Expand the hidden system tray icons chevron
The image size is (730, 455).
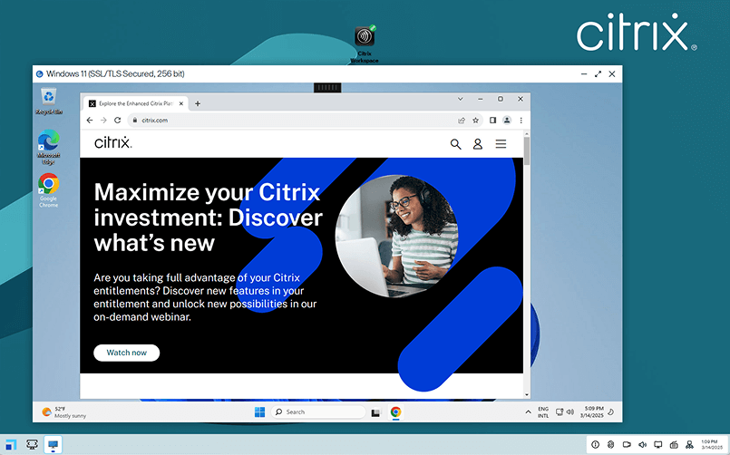(529, 412)
